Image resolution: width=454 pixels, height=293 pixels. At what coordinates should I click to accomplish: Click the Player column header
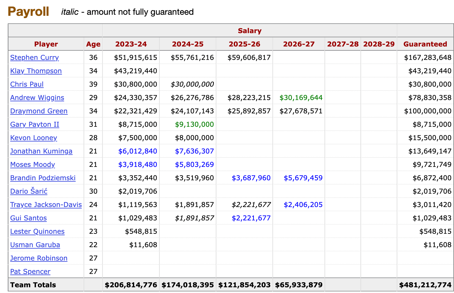(46, 44)
